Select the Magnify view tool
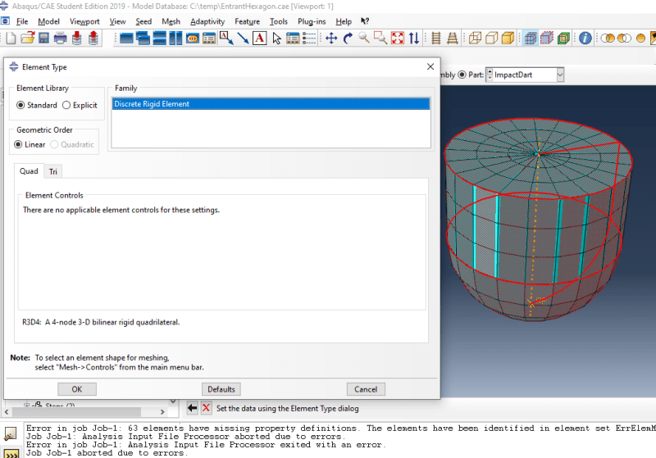Screen dimensions: 656x458 click(x=364, y=38)
